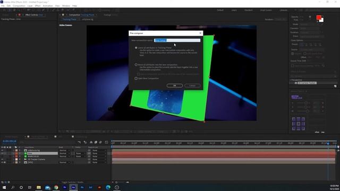The image size is (340, 191).
Task: Open the track matte dropdown for layer 3
Action: pos(80,157)
